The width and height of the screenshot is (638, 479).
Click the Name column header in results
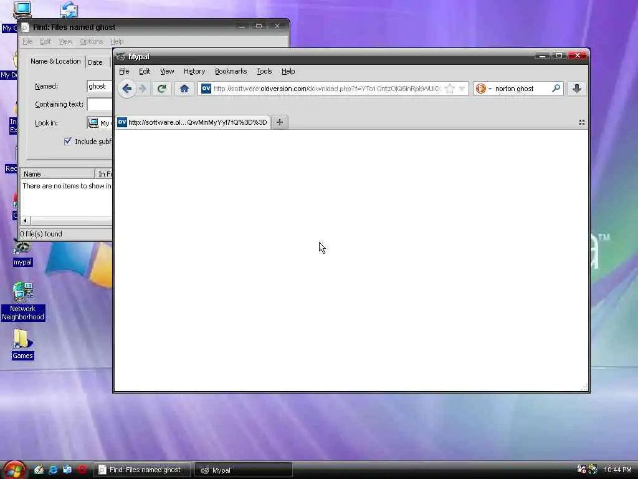coord(57,174)
